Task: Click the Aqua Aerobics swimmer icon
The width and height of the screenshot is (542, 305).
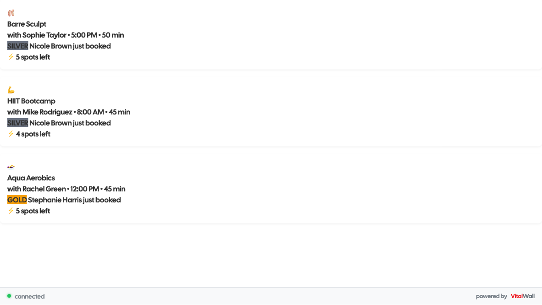Action: click(11, 167)
